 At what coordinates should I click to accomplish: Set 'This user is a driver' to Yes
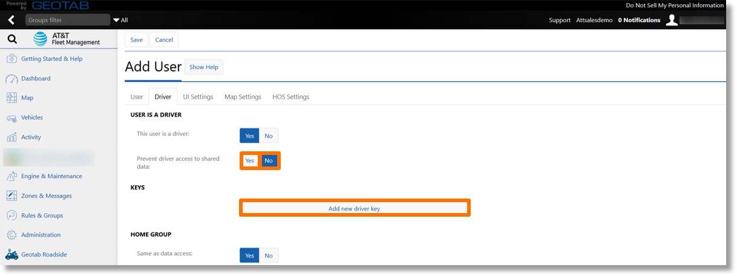[x=249, y=136]
